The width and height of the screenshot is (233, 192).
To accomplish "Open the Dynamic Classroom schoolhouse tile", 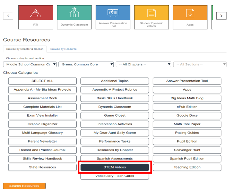I will tap(74, 17).
